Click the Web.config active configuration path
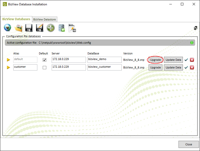 (x=65, y=43)
